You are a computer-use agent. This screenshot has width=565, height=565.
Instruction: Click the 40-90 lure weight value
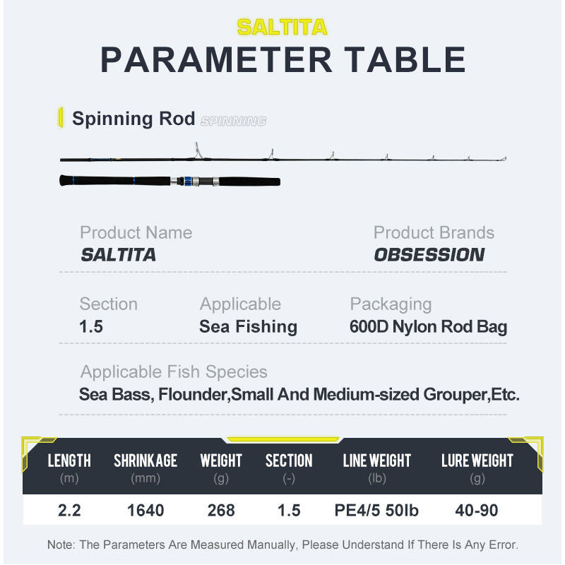[477, 509]
